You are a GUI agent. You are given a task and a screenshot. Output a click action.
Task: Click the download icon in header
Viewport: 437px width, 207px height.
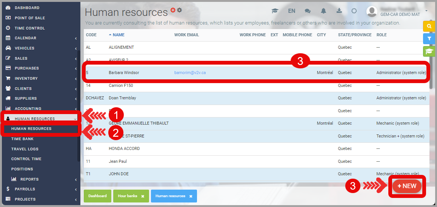(x=339, y=11)
